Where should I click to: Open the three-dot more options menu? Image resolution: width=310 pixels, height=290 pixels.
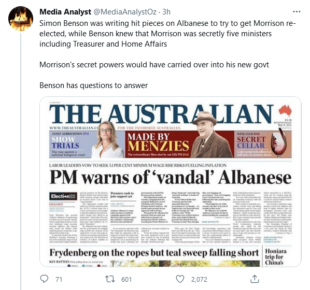click(297, 12)
